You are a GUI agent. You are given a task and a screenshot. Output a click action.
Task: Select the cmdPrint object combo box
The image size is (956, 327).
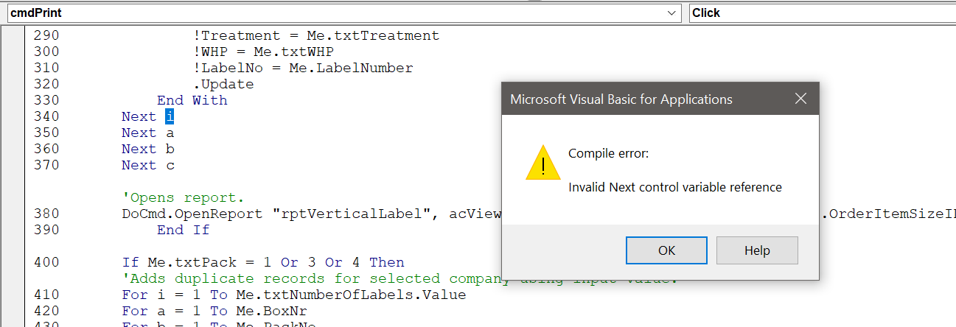tap(344, 13)
